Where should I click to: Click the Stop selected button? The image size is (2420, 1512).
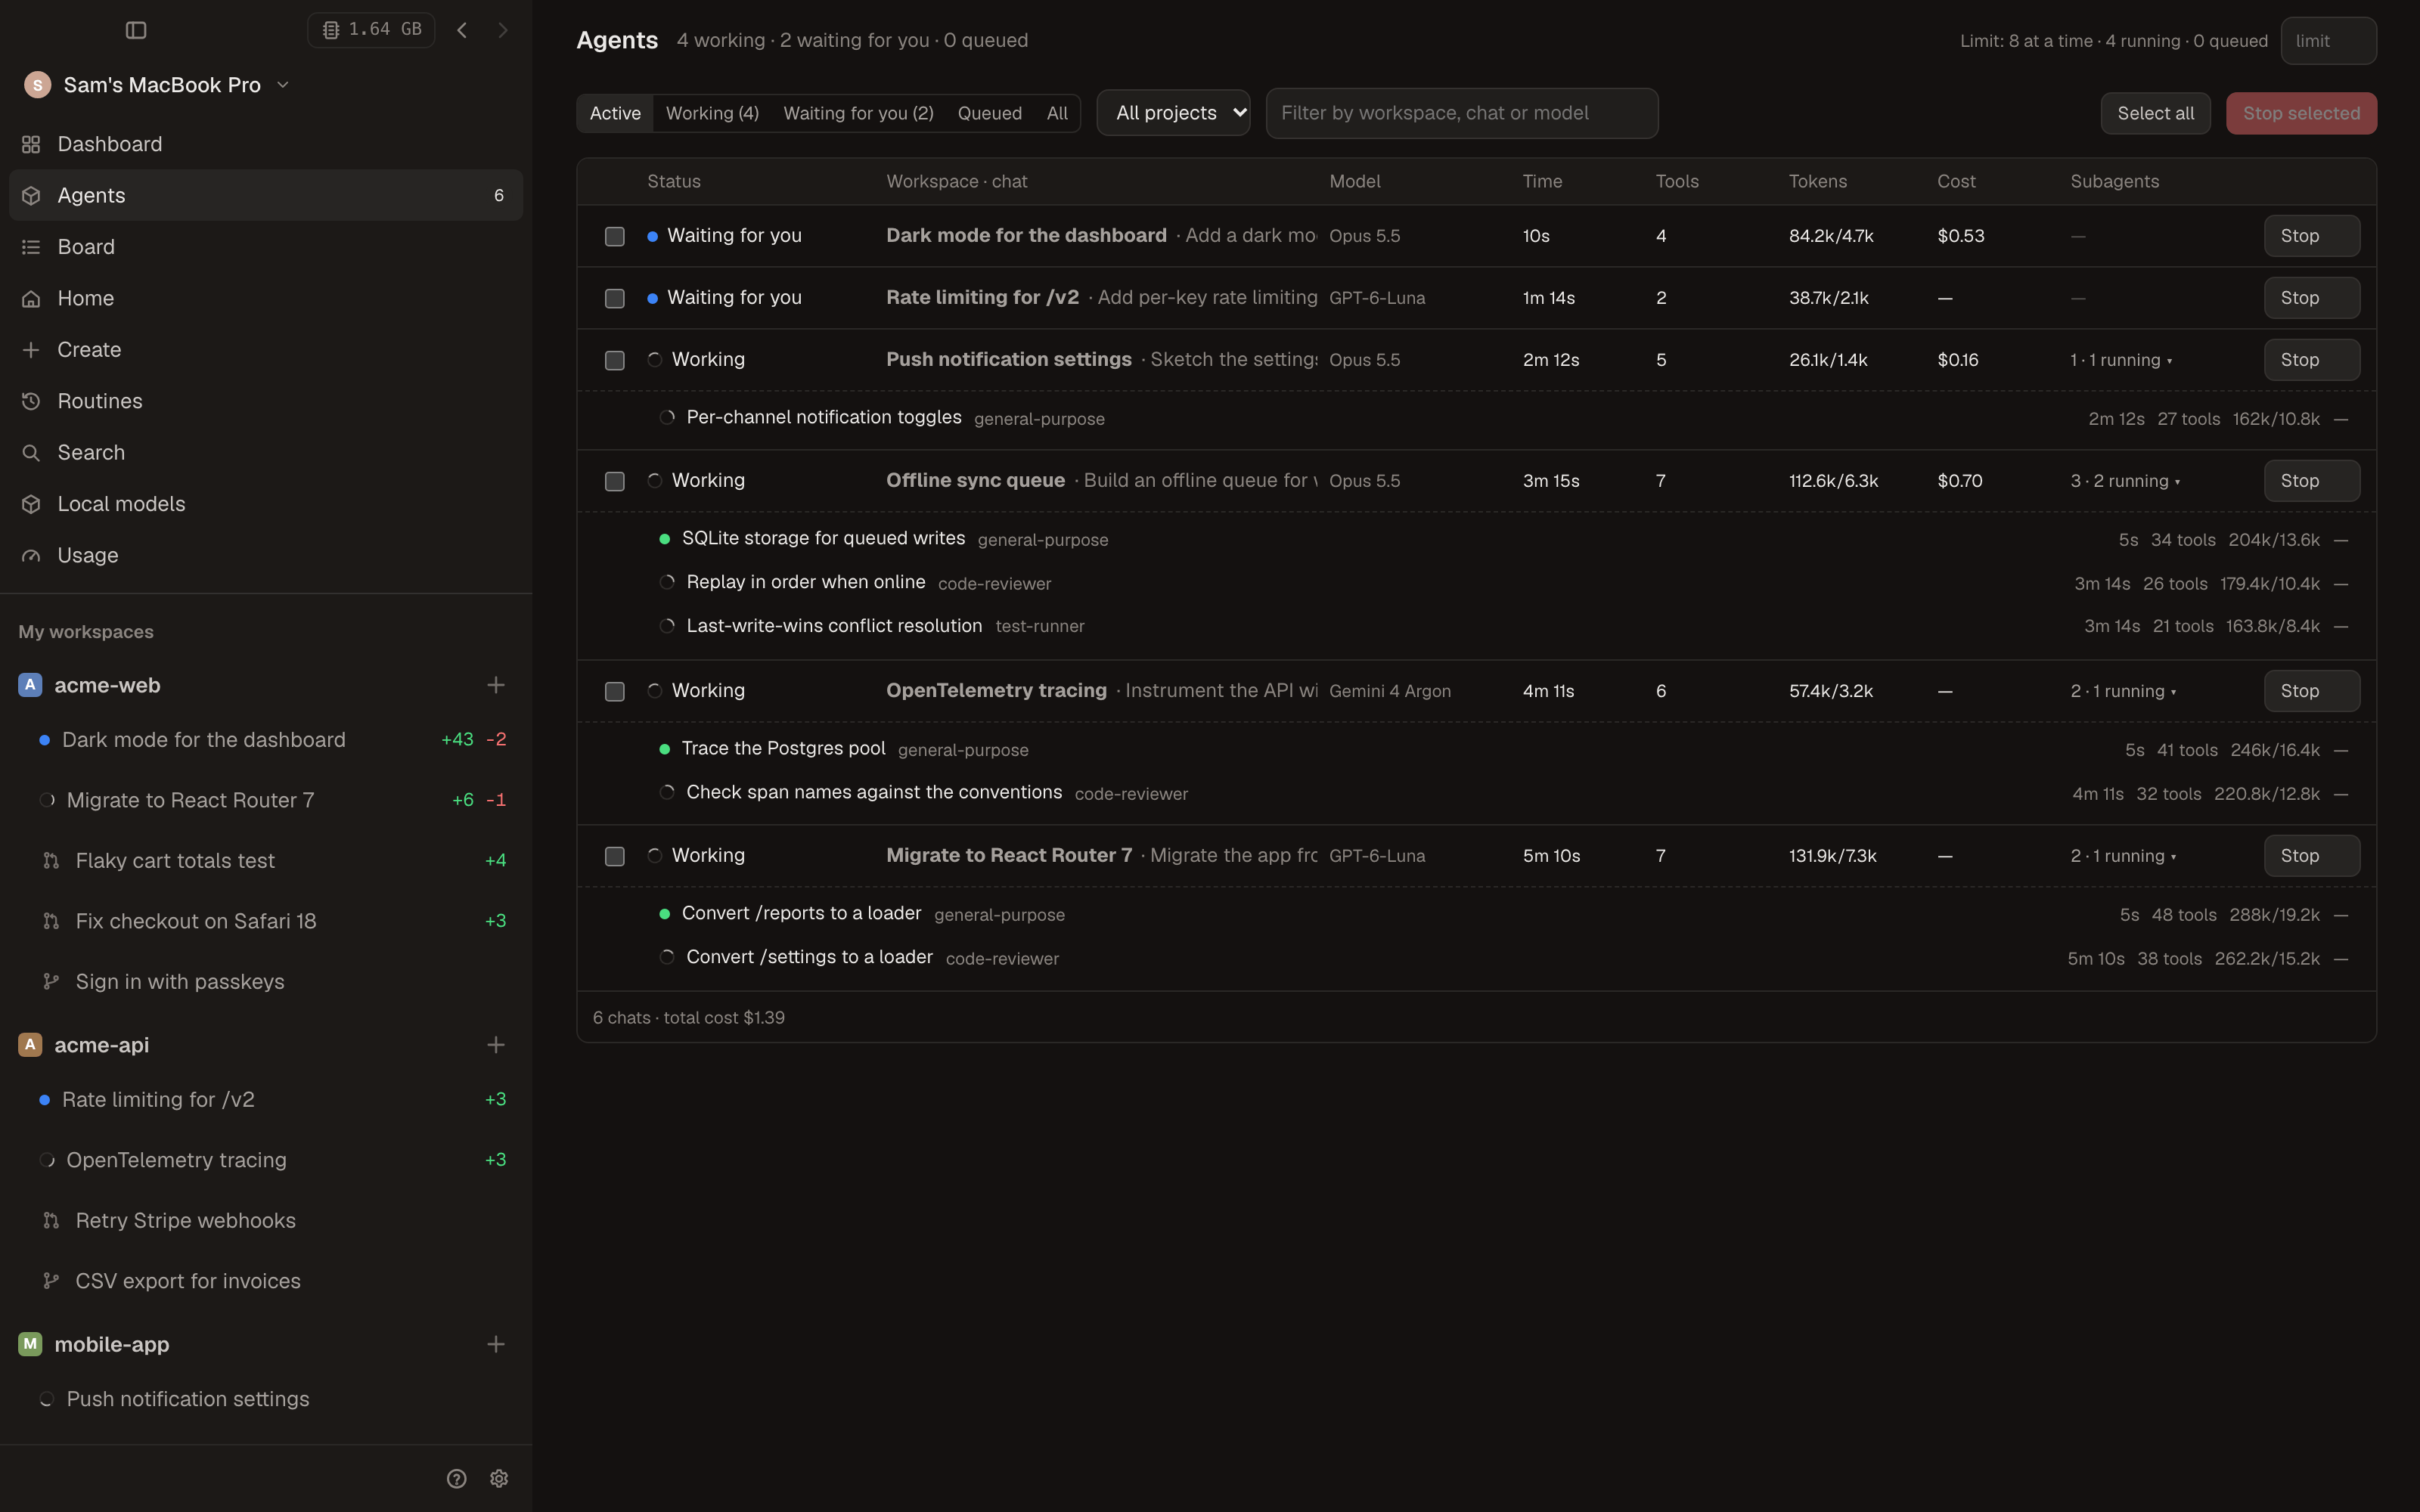[x=2301, y=113]
